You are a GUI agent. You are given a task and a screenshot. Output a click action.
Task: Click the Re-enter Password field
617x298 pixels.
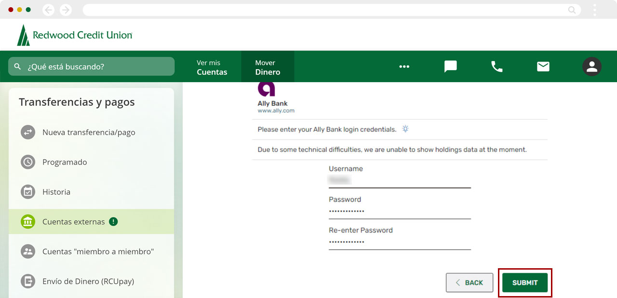400,242
